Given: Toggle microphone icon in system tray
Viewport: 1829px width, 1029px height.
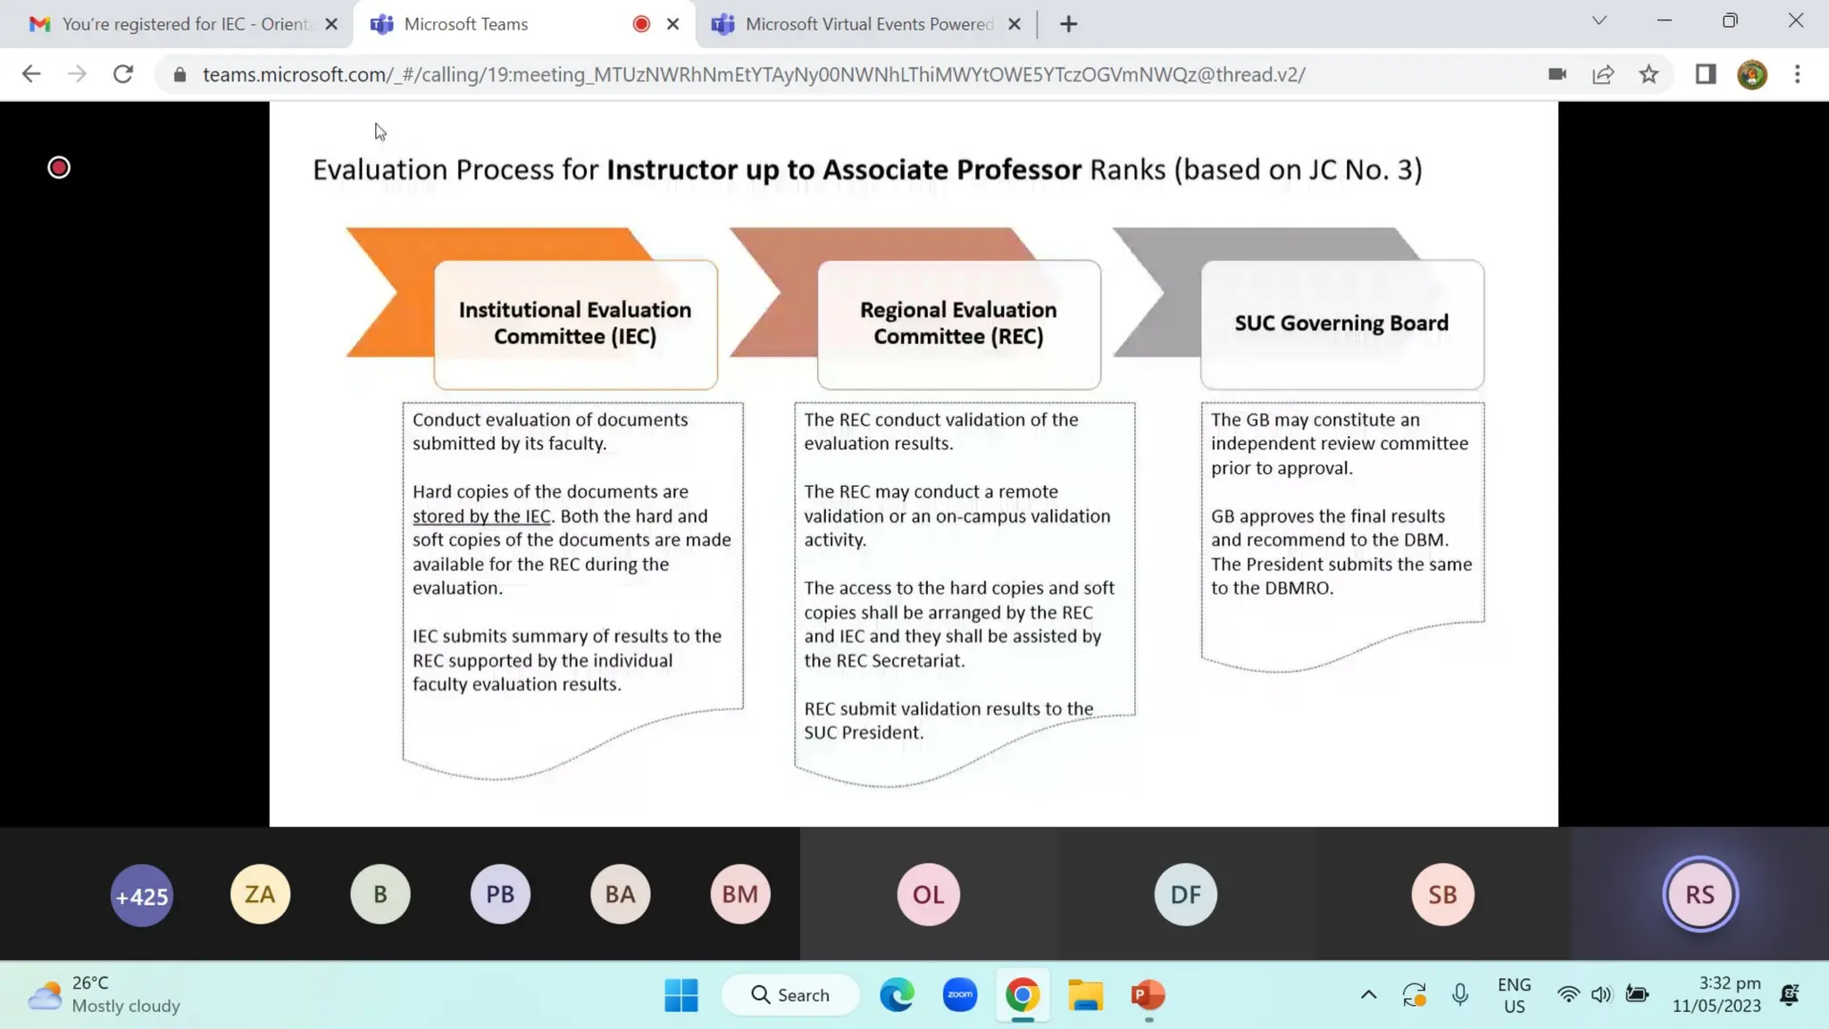Looking at the screenshot, I should click(x=1459, y=994).
